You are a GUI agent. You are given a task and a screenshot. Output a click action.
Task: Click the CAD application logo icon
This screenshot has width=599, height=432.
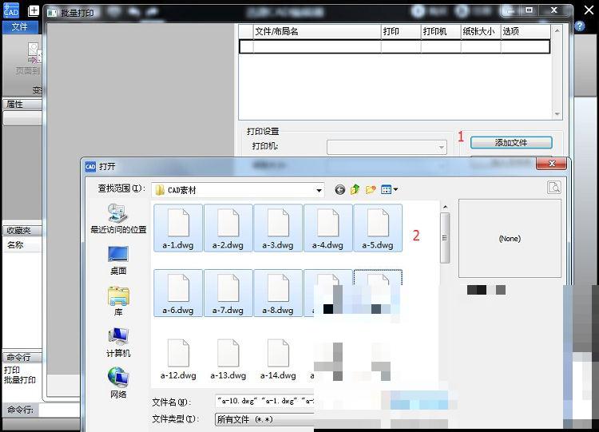pyautogui.click(x=11, y=10)
